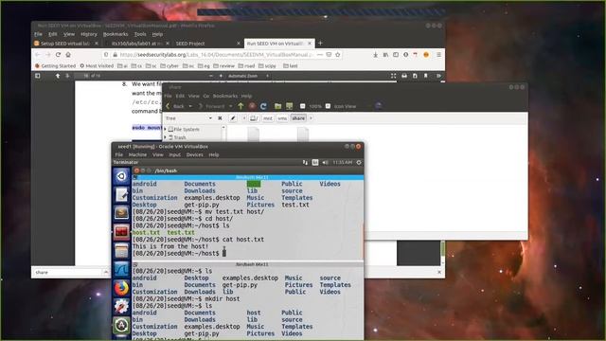Switch to its330/labs/lab01 tab
Image resolution: width=606 pixels, height=341 pixels.
(137, 44)
